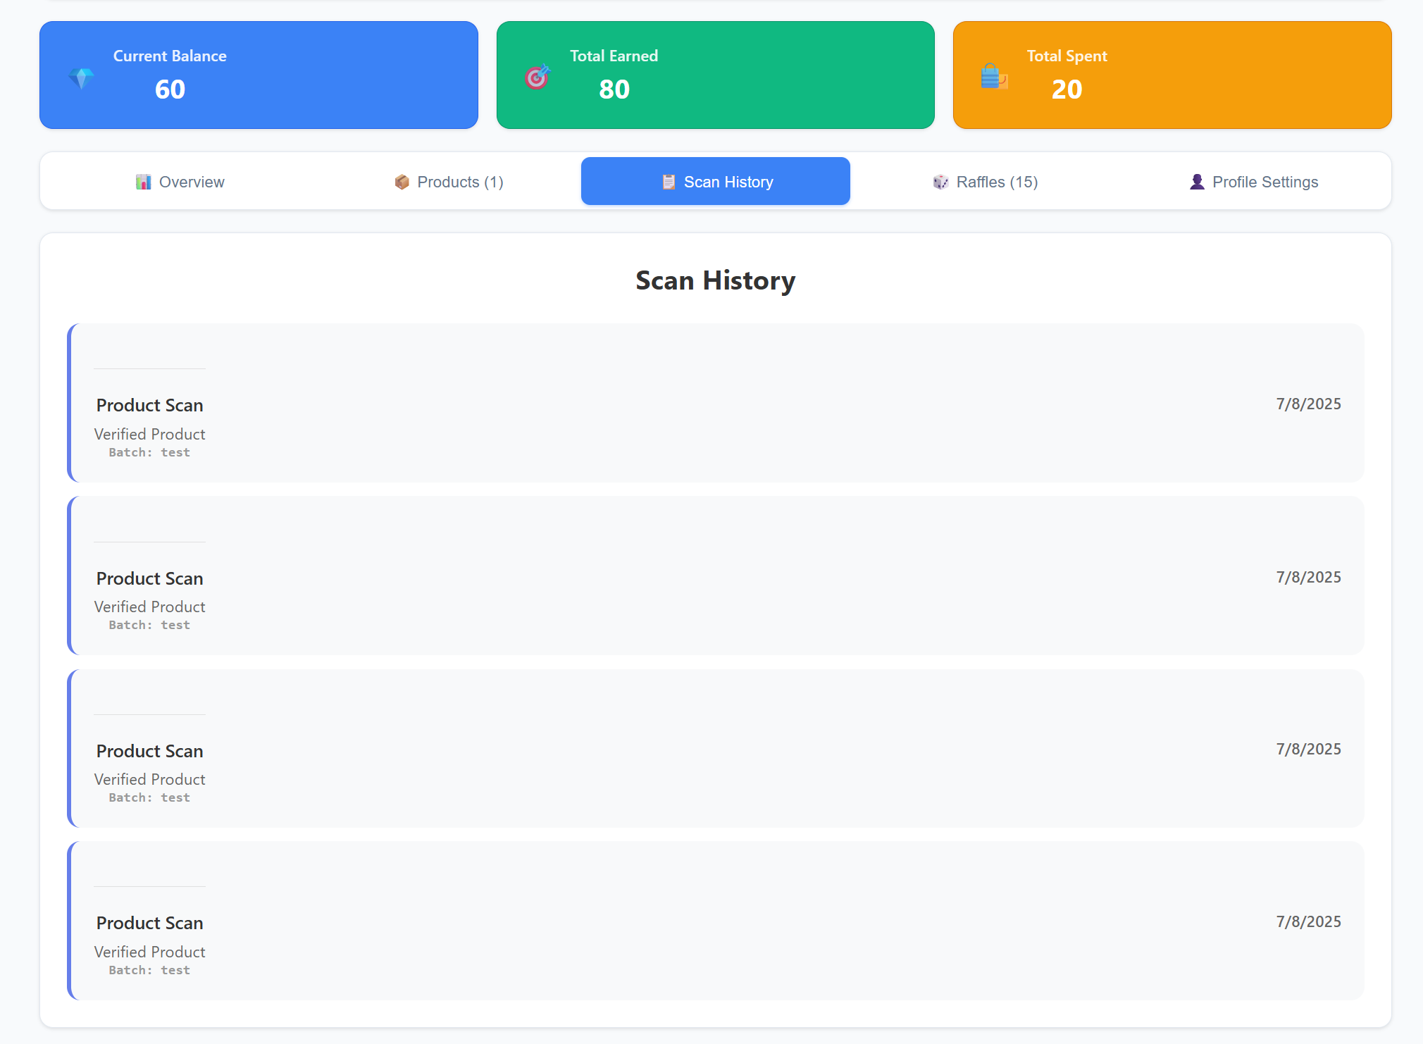Go to the Profile Settings tab
The height and width of the screenshot is (1044, 1423).
tap(1253, 182)
